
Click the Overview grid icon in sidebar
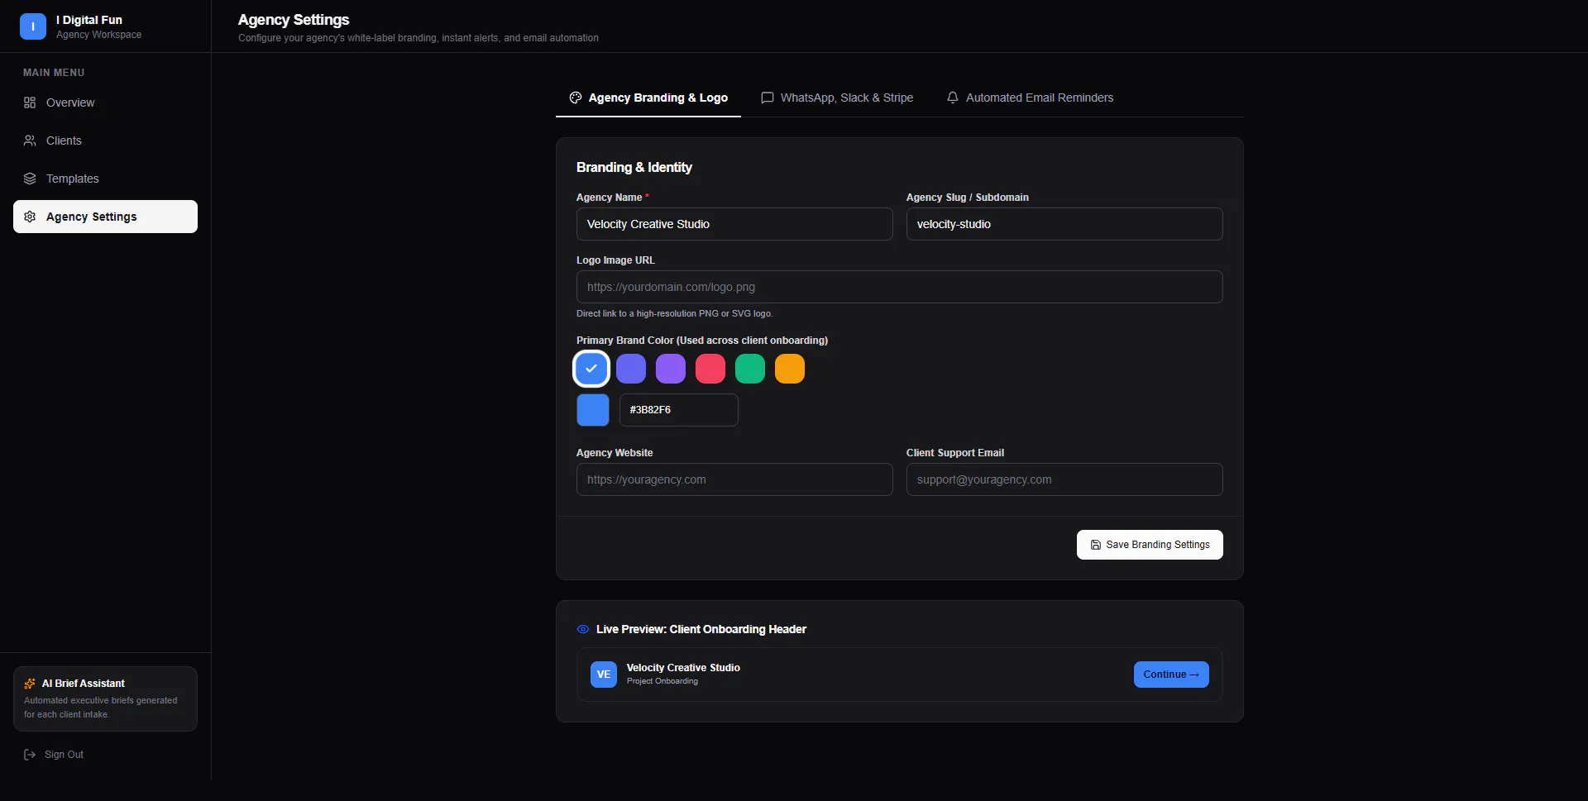(x=30, y=103)
